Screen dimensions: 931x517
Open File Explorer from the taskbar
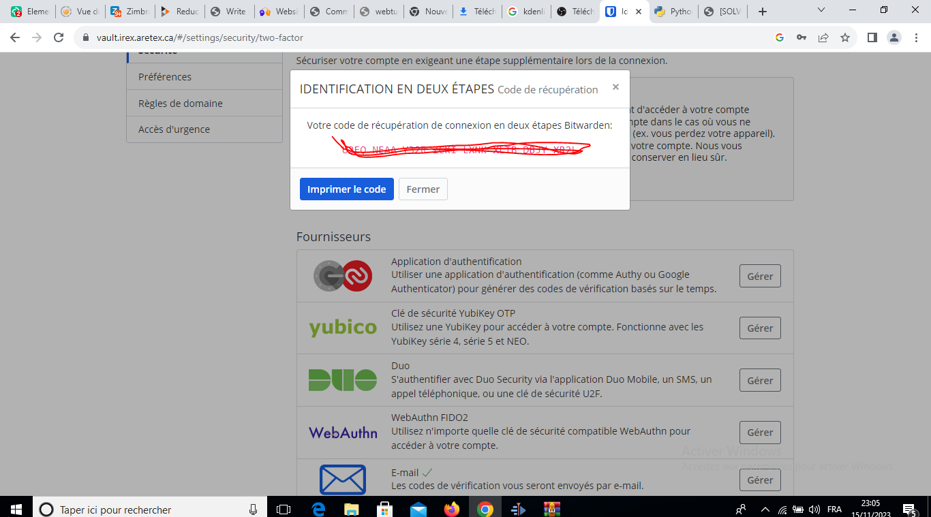click(x=352, y=509)
